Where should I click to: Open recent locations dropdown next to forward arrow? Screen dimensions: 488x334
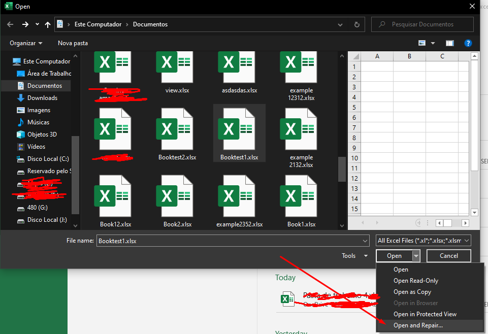pos(38,24)
